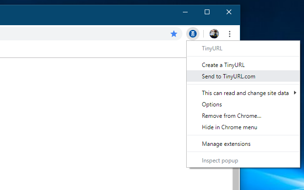Click the blue bookmark star icon
The height and width of the screenshot is (190, 304).
pyautogui.click(x=174, y=34)
